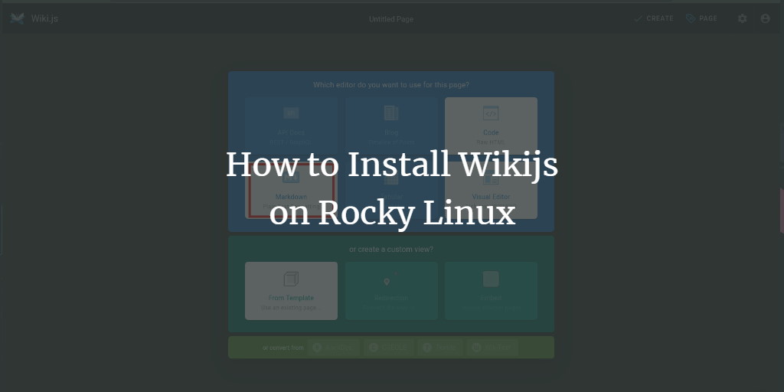Screen dimensions: 784x392
Task: Select the Markdown editor card
Action: (291, 190)
